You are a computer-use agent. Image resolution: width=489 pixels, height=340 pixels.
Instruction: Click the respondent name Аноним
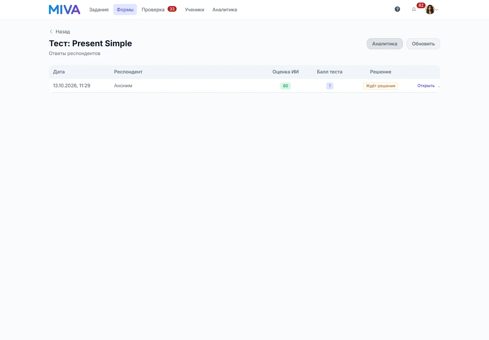[x=123, y=86]
